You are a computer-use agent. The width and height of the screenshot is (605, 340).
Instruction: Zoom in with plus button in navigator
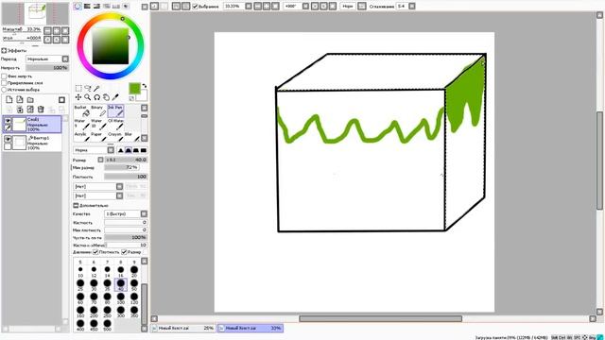coord(57,31)
